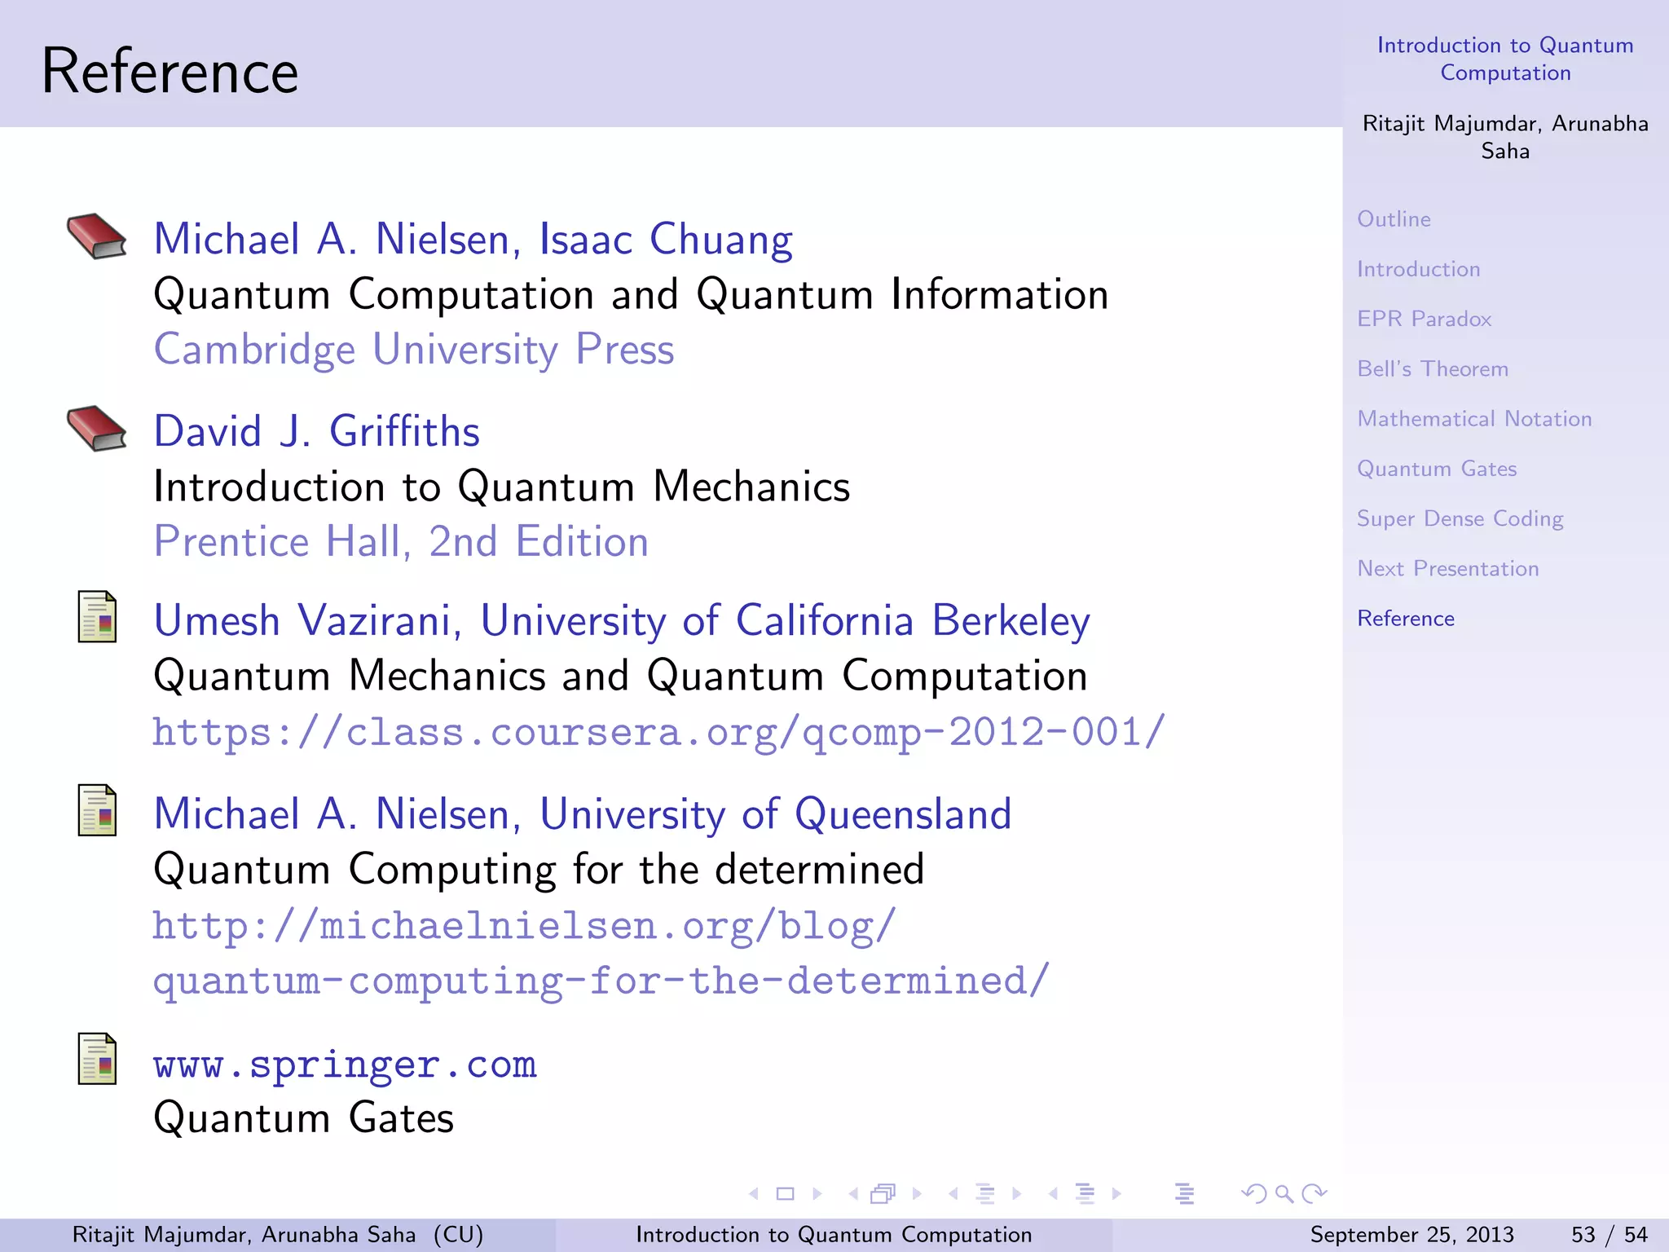1669x1252 pixels.
Task: Click the single slide rectangle navigation icon
Action: [x=786, y=1194]
